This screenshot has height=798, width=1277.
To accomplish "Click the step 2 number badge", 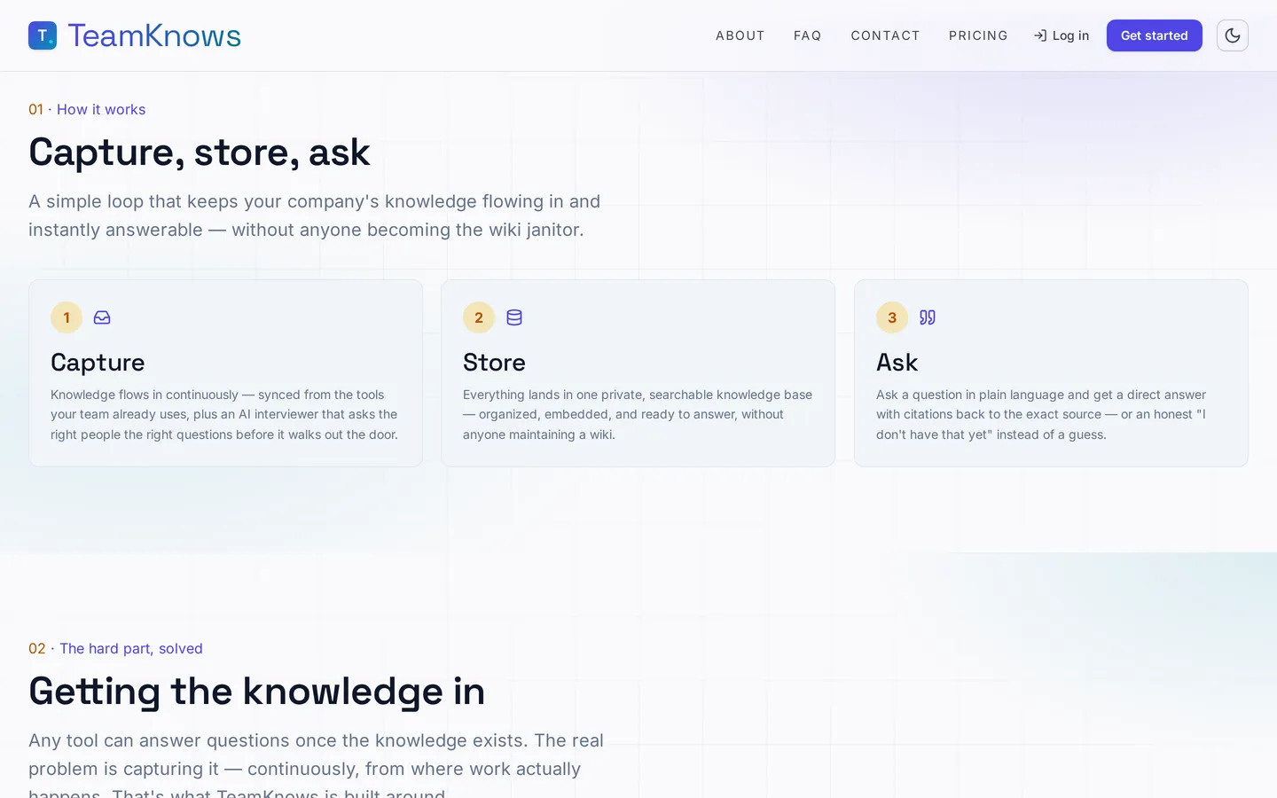I will pyautogui.click(x=479, y=317).
